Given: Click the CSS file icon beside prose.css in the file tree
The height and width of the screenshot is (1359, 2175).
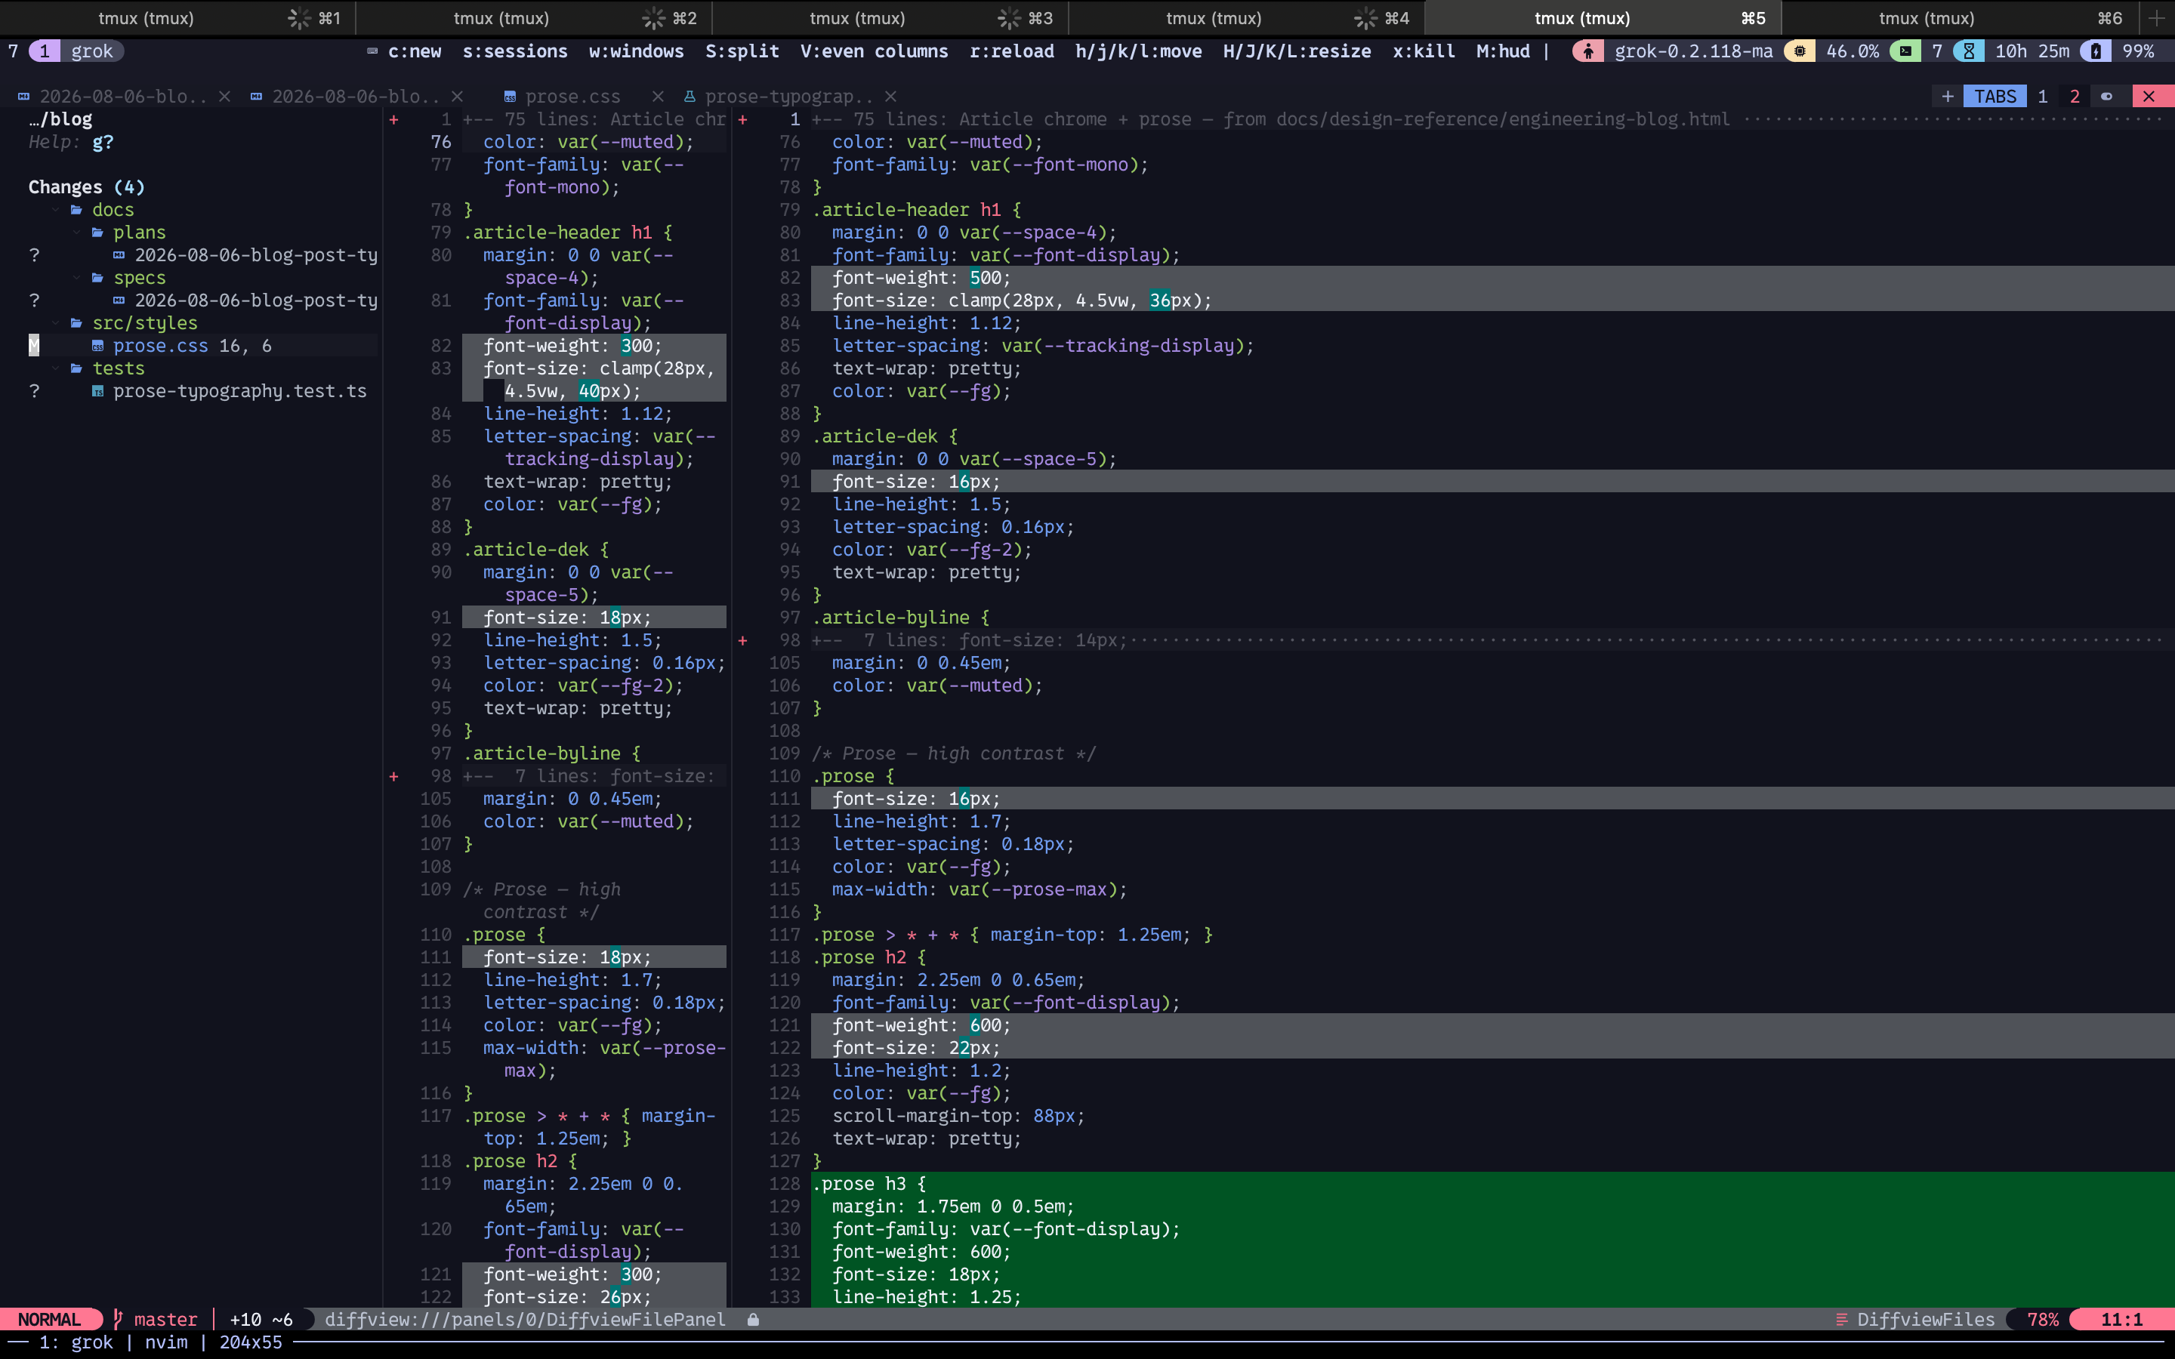Looking at the screenshot, I should point(98,346).
